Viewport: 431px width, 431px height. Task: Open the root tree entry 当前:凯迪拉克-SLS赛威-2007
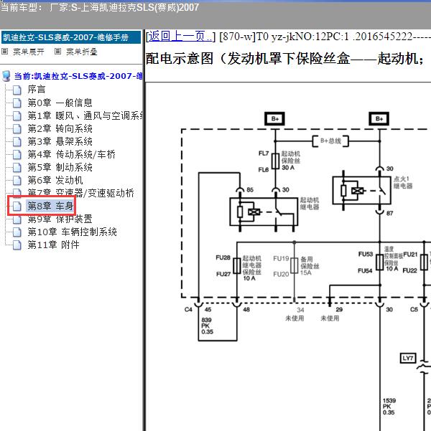(x=78, y=76)
